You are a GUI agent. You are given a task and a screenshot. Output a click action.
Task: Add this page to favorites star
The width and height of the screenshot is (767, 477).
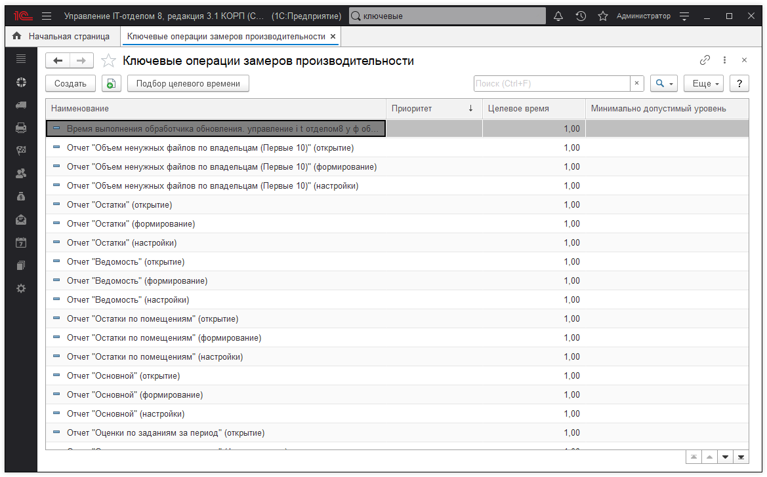coord(109,61)
